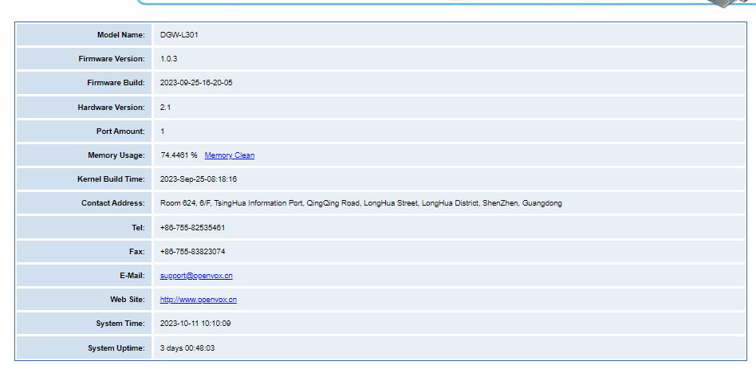Click the Hardware Version label
Screen dimensions: 756x369
pos(112,108)
